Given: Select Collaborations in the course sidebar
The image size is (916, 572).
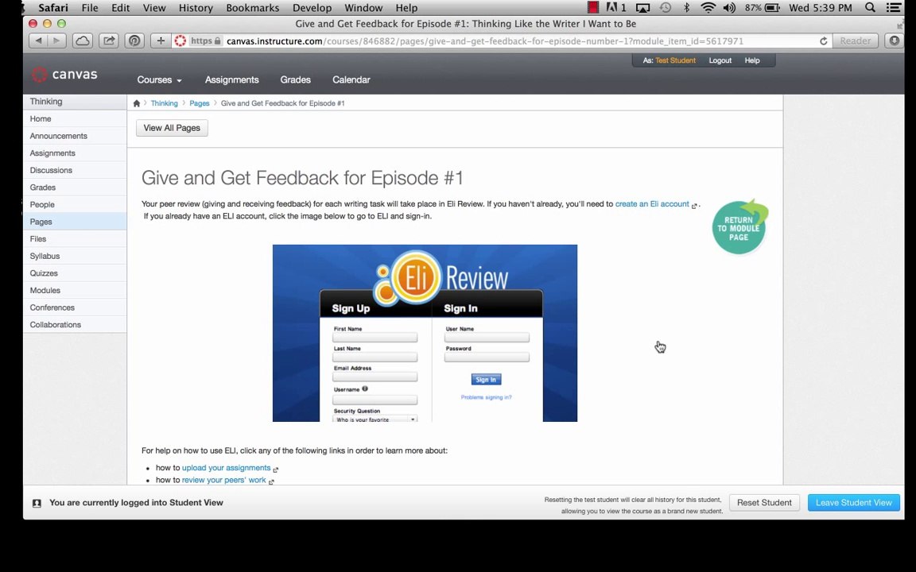Looking at the screenshot, I should click(75, 325).
